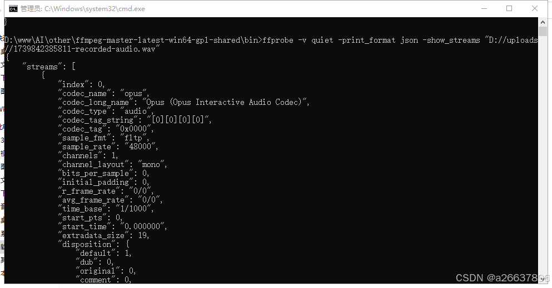Click the "extradata_size": 19 line

103,235
